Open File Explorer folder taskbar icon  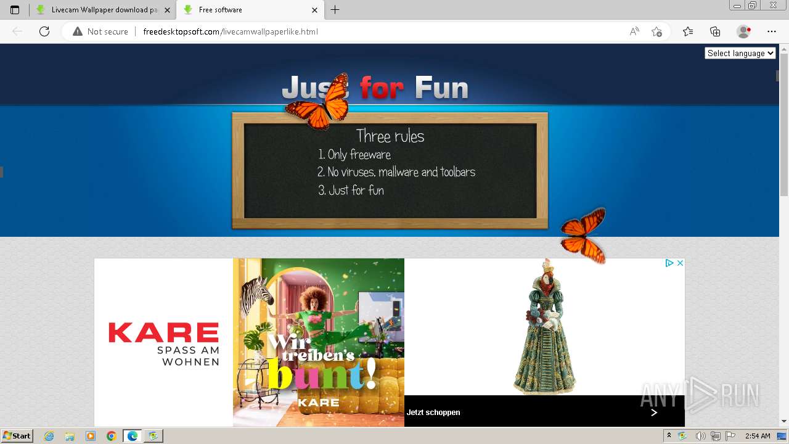(x=70, y=436)
